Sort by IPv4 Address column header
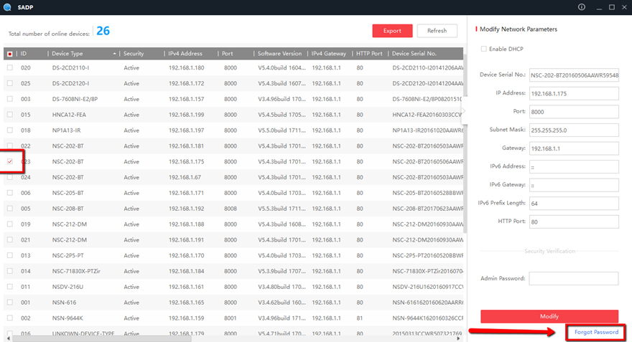The image size is (632, 342). point(185,54)
